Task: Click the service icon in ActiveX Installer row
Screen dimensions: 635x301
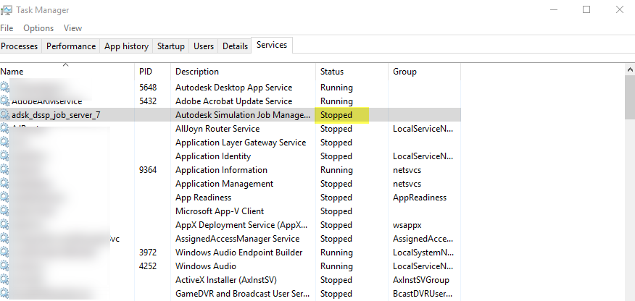Action: click(5, 280)
